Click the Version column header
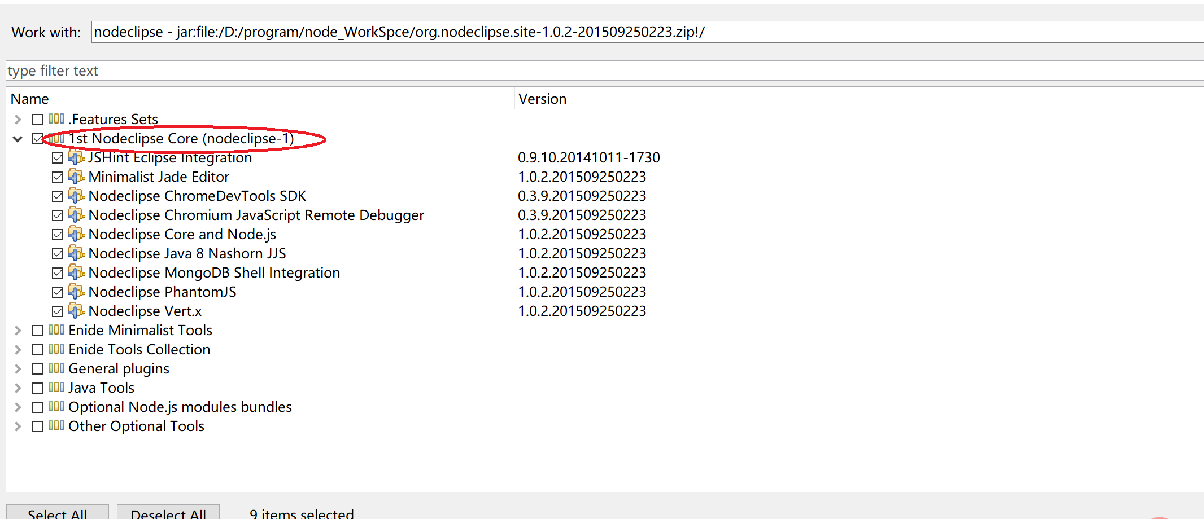This screenshot has height=519, width=1204. click(x=650, y=99)
